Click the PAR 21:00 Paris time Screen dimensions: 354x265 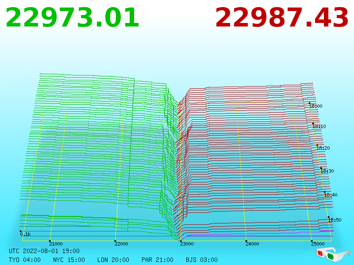tap(158, 260)
